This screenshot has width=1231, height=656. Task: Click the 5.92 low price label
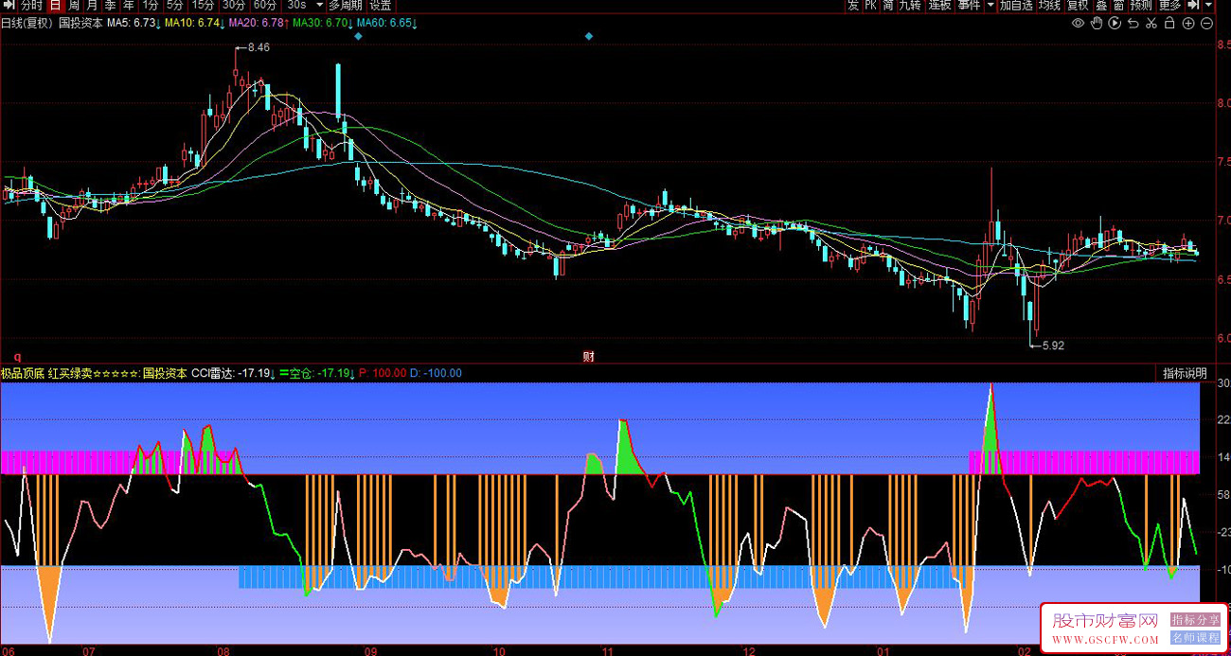pos(1051,346)
